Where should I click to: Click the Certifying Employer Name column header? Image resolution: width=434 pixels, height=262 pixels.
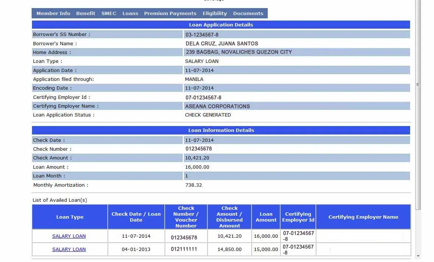pyautogui.click(x=363, y=217)
